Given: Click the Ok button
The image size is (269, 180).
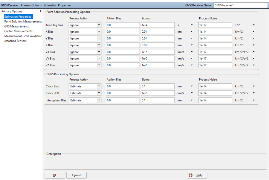Looking at the screenshot, I should (55, 175).
